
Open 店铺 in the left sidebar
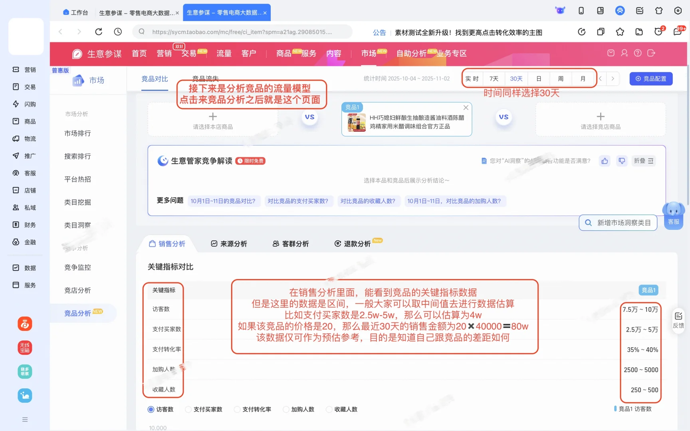[x=24, y=190]
